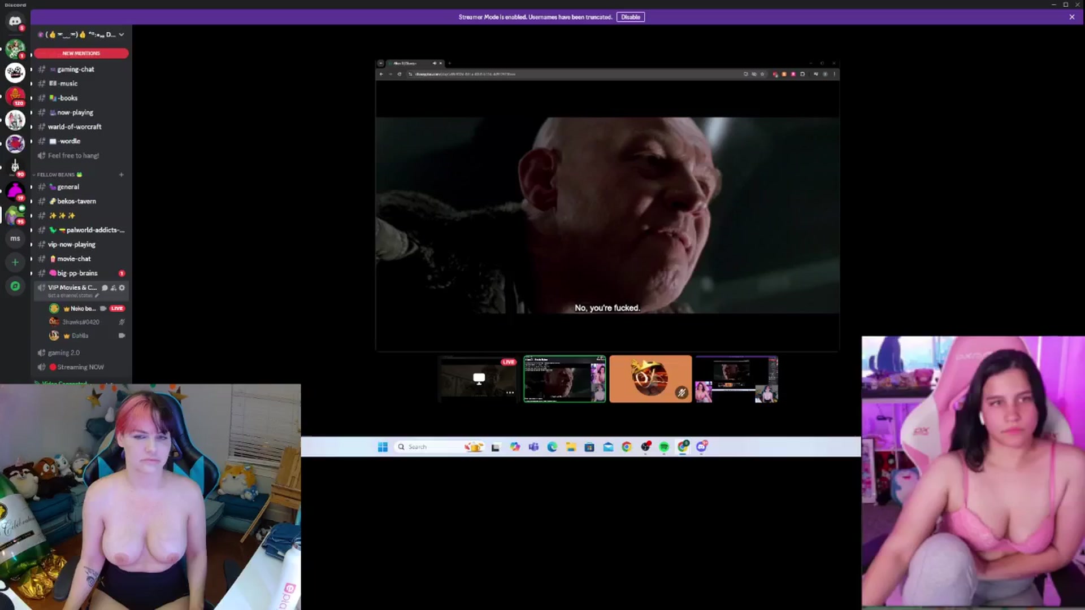Open the Chrome icon left of Spotify
This screenshot has height=610, width=1085.
pos(627,447)
